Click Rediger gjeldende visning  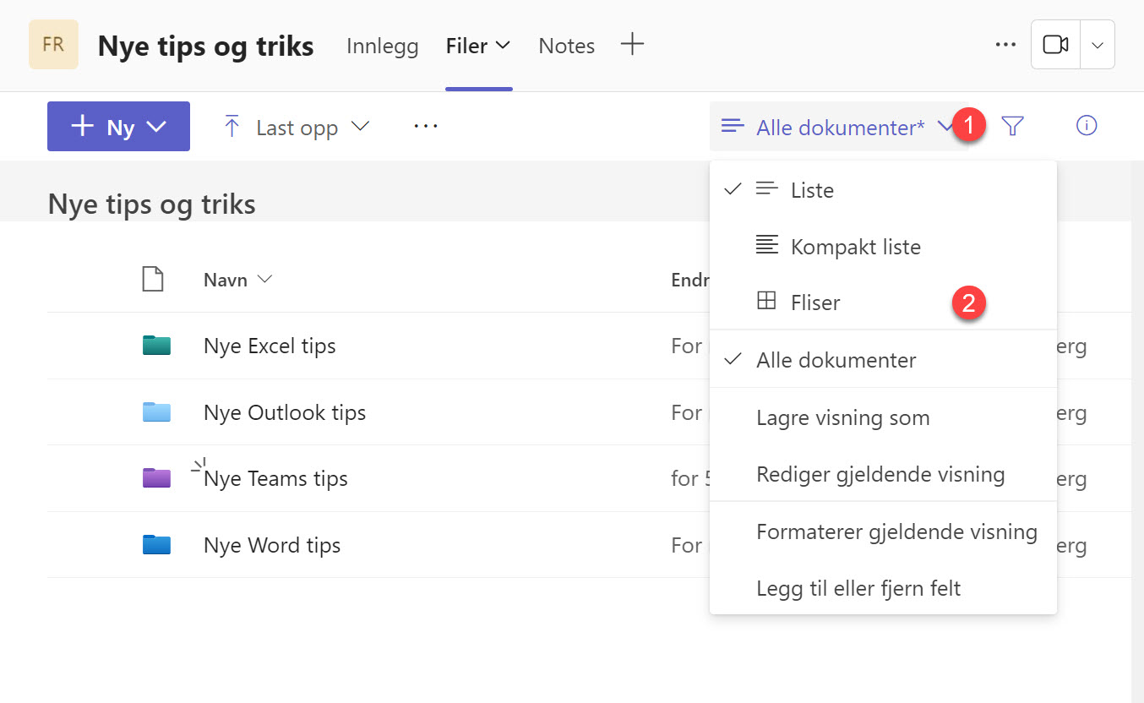[883, 474]
